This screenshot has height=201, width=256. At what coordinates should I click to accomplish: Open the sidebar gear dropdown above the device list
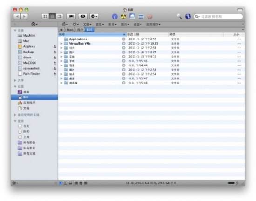tap(34, 24)
